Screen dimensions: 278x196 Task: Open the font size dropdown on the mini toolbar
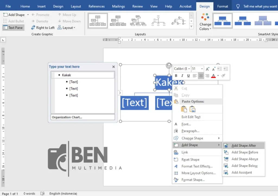(x=202, y=69)
